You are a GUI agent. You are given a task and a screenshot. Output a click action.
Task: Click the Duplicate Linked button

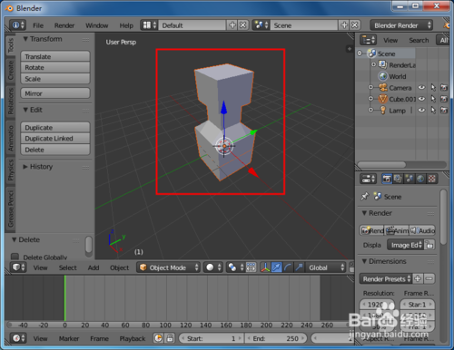pos(55,138)
